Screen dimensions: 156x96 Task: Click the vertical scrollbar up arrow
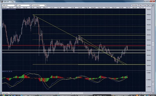[153, 8]
